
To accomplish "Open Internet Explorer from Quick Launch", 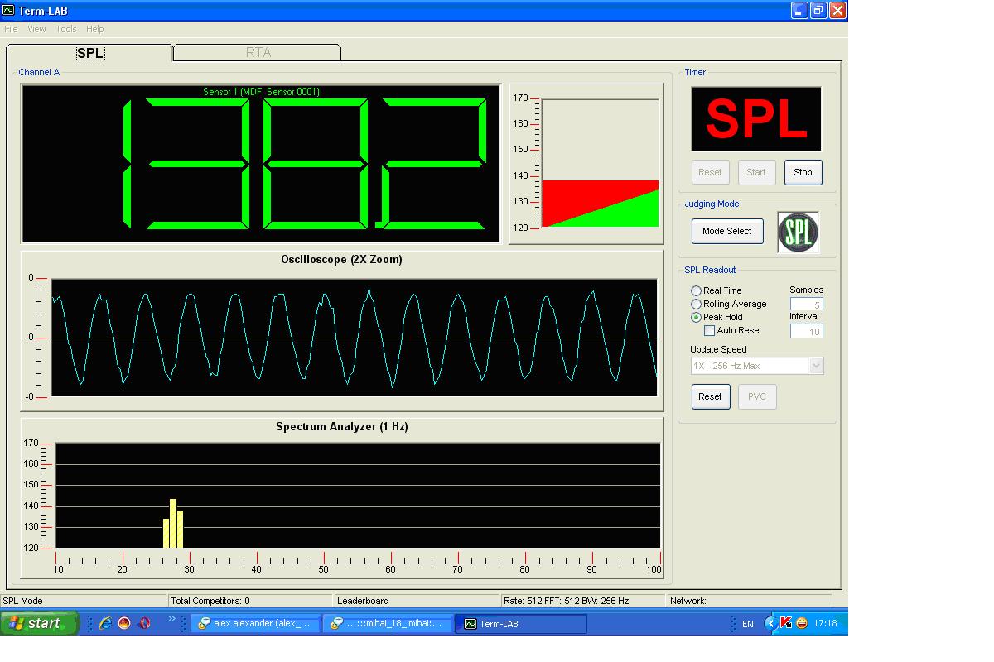I will click(x=105, y=624).
